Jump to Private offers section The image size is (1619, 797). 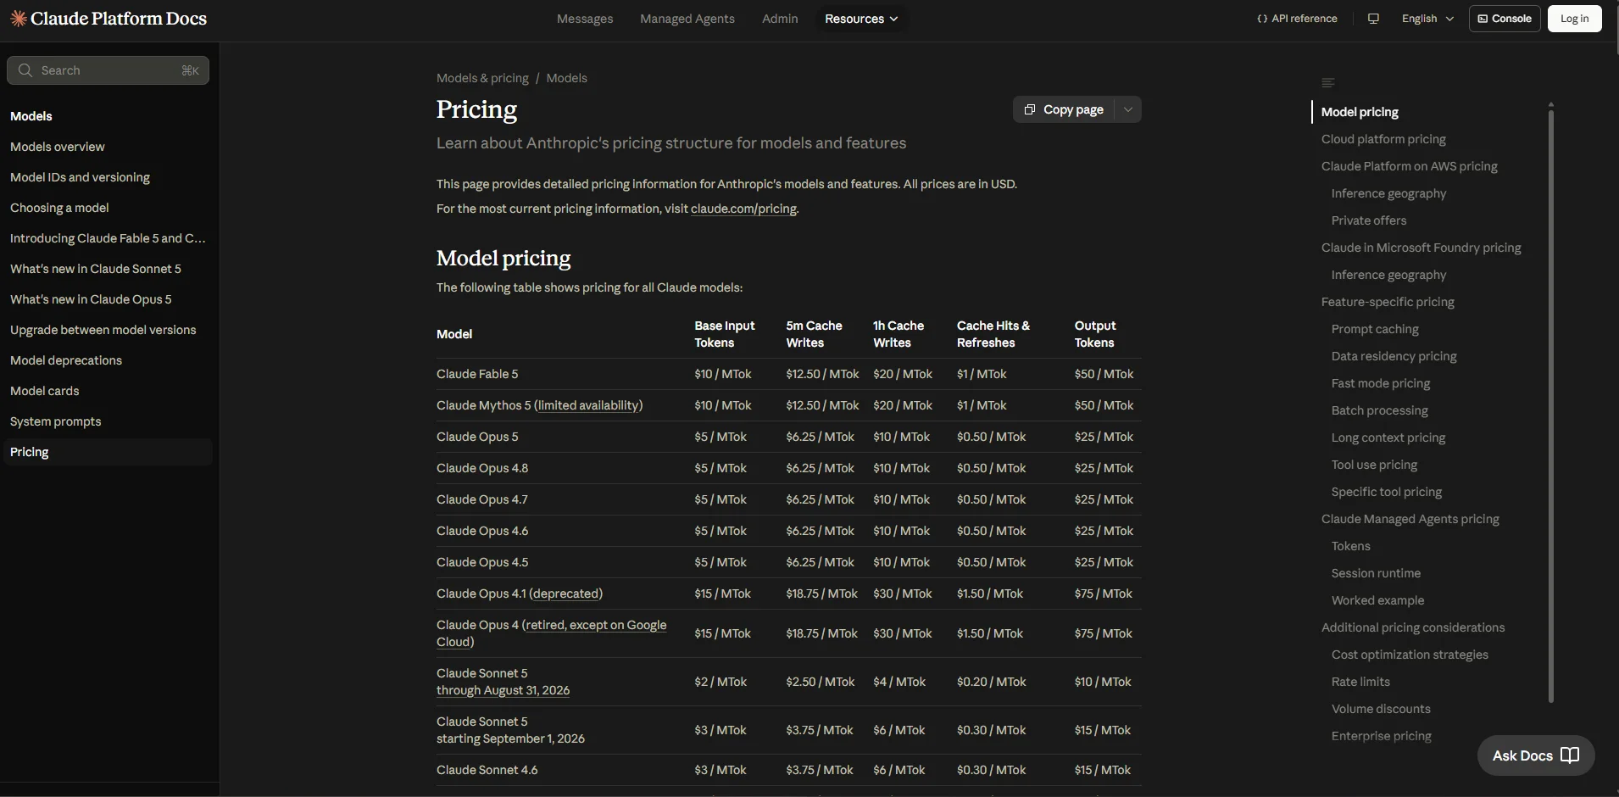pyautogui.click(x=1368, y=220)
